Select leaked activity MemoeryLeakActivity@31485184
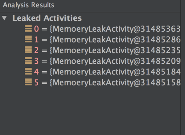This screenshot has width=185, height=135. click(115, 72)
